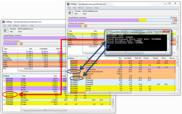Select the 001C0000 Private row
The height and width of the screenshot is (114, 182).
click(122, 86)
